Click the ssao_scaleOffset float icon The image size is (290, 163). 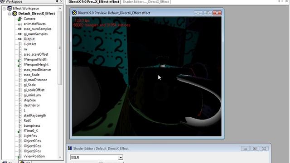point(20,54)
